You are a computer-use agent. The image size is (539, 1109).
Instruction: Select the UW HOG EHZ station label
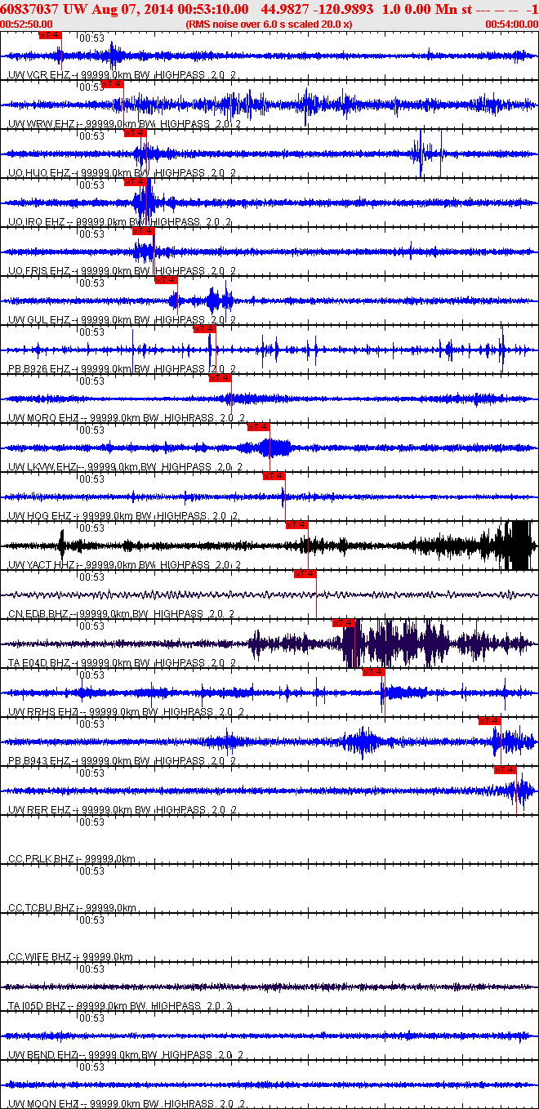coord(122,515)
